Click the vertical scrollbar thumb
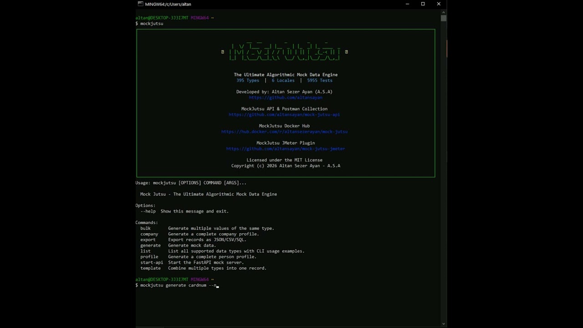 (444, 18)
